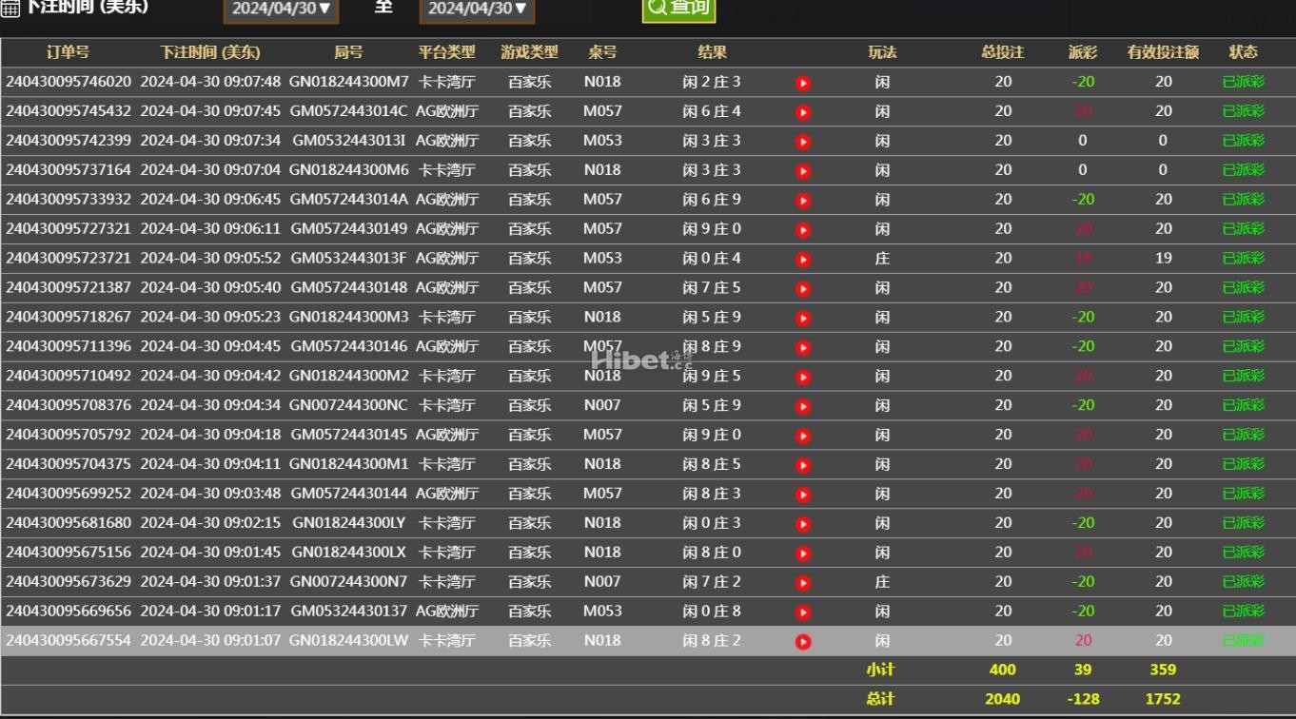The height and width of the screenshot is (719, 1296).
Task: Play replay for order 240430095746020
Action: pyautogui.click(x=803, y=83)
